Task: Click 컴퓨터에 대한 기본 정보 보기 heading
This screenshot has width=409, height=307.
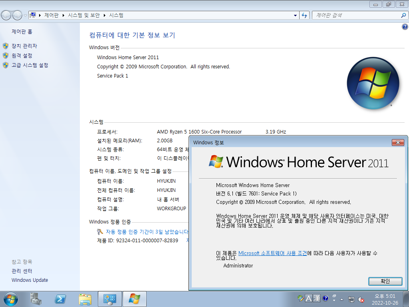Action: point(132,35)
